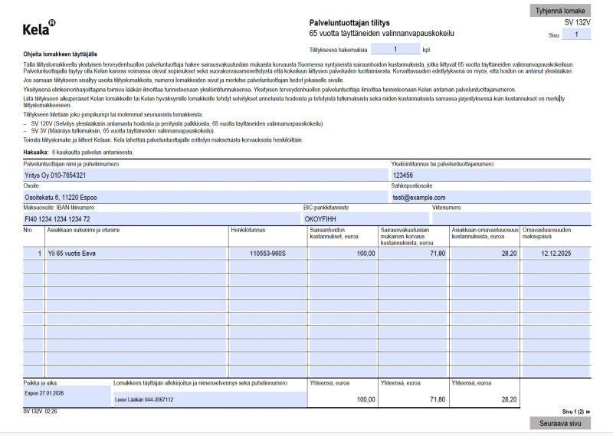
Task: Click the next-page double arrow icon
Action: (588, 411)
